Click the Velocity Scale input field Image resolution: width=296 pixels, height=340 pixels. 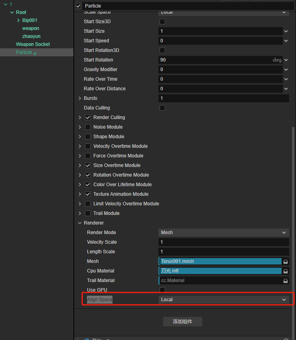[x=223, y=242]
